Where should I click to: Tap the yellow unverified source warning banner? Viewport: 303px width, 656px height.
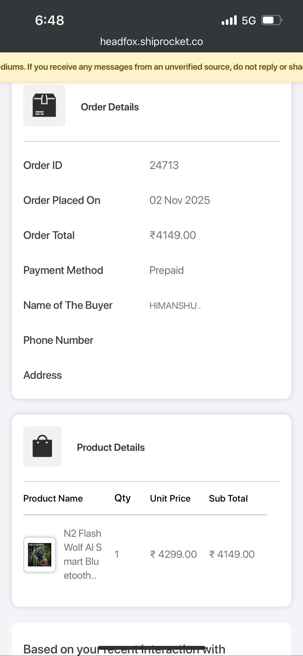[151, 67]
